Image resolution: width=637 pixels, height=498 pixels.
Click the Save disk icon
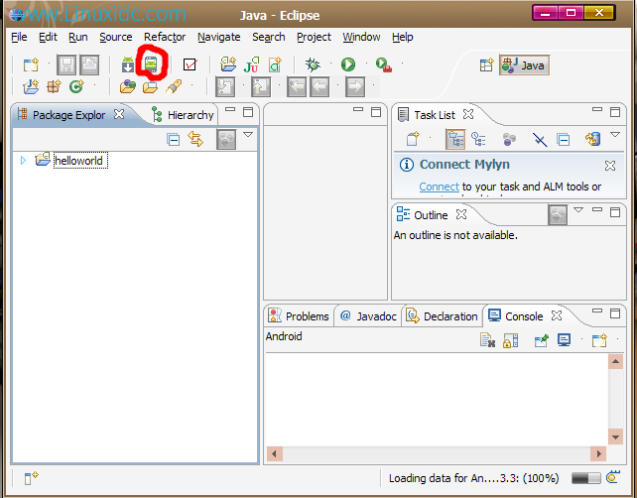66,65
